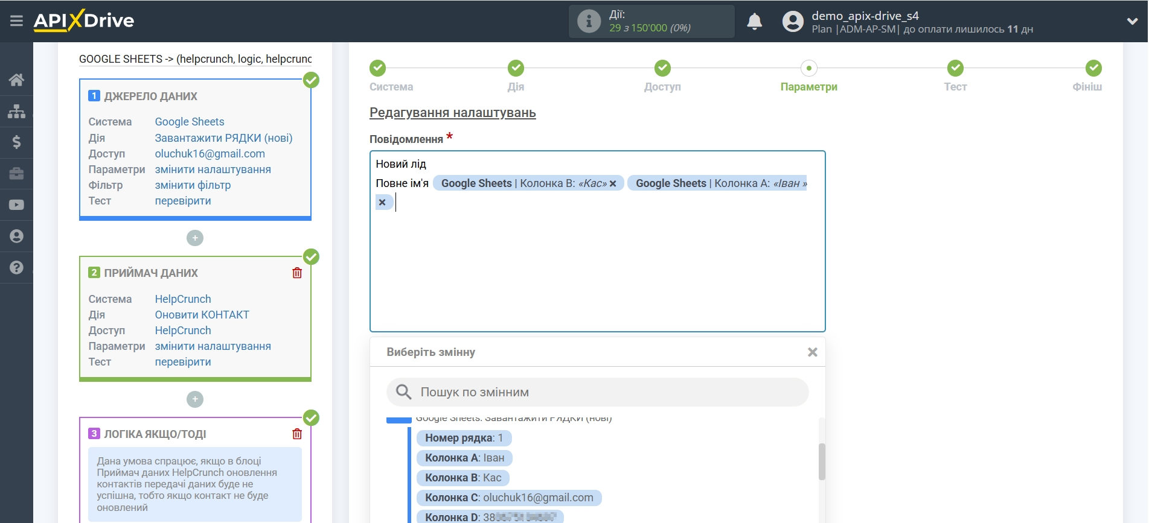Delete the Logic If/Then block
Viewport: 1149px width, 523px height.
(297, 434)
